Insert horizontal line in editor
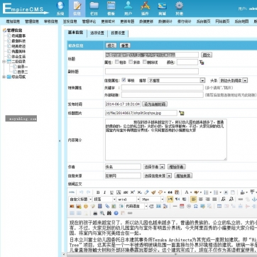 [175, 207]
